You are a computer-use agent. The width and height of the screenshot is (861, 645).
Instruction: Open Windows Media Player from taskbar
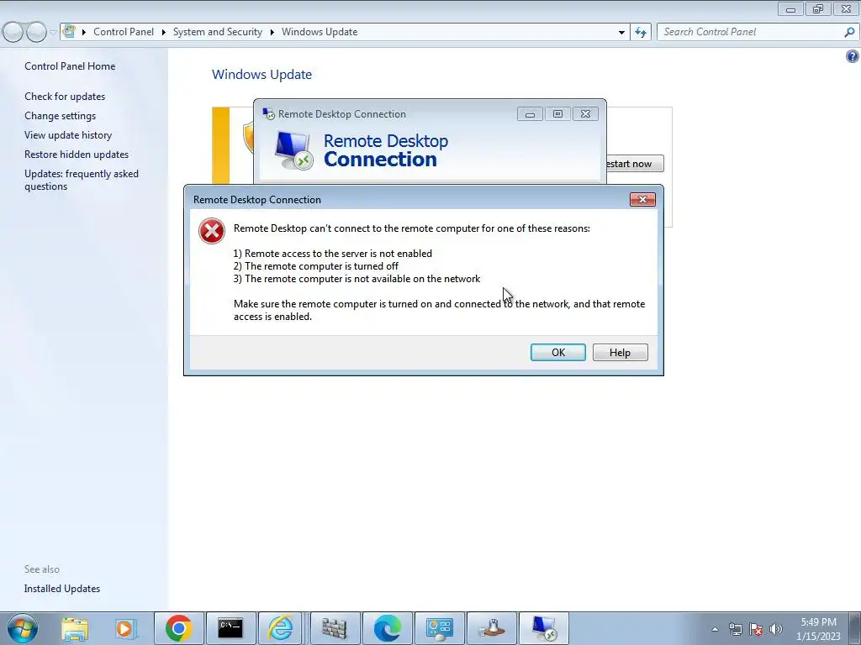(125, 628)
